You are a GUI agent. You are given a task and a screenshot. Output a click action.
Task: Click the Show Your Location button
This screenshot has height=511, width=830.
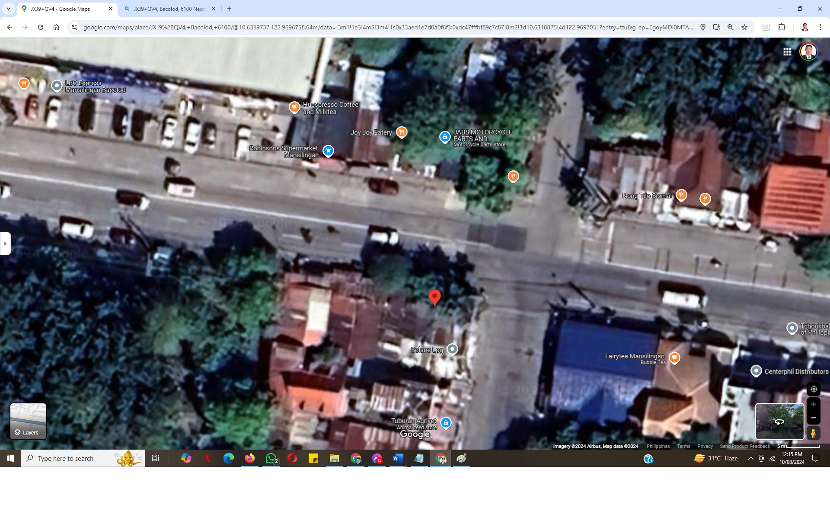point(813,389)
